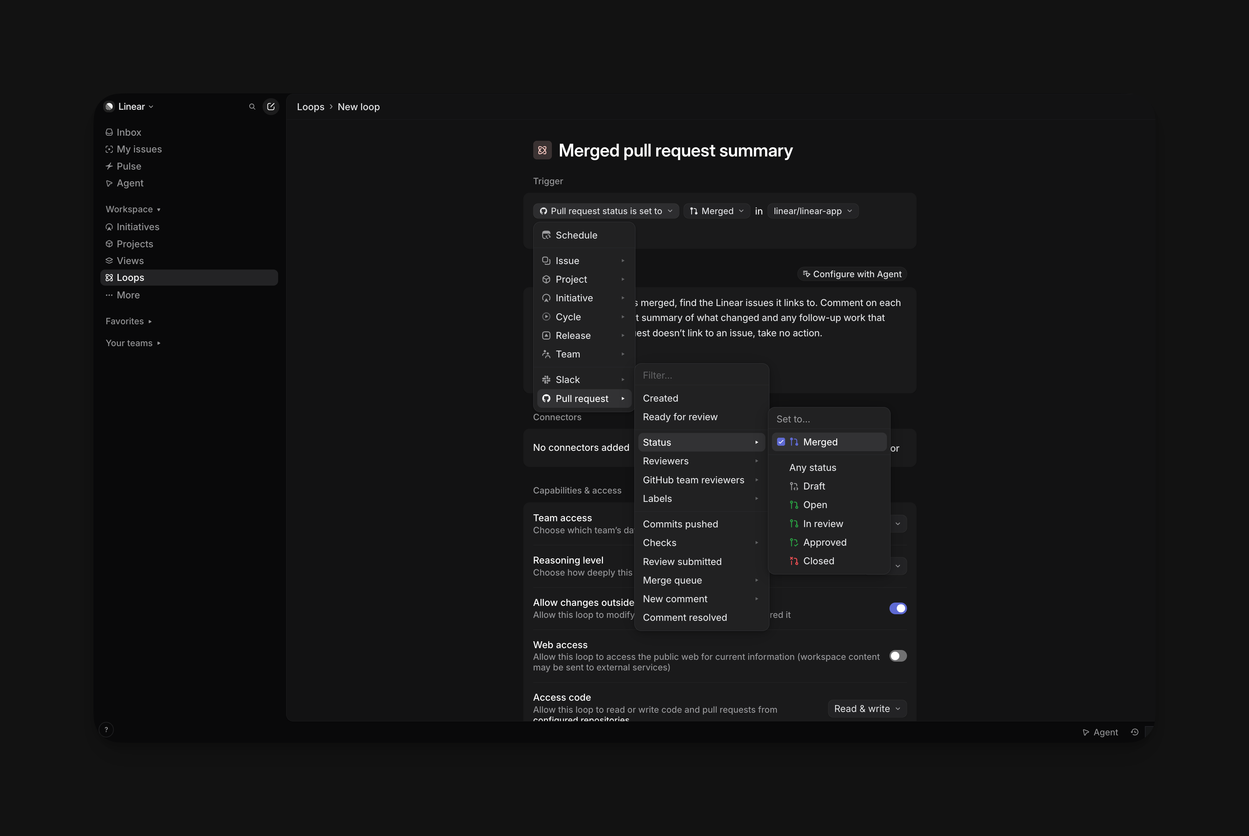Go to Loops breadcrumb link
Viewport: 1249px width, 836px height.
point(311,107)
